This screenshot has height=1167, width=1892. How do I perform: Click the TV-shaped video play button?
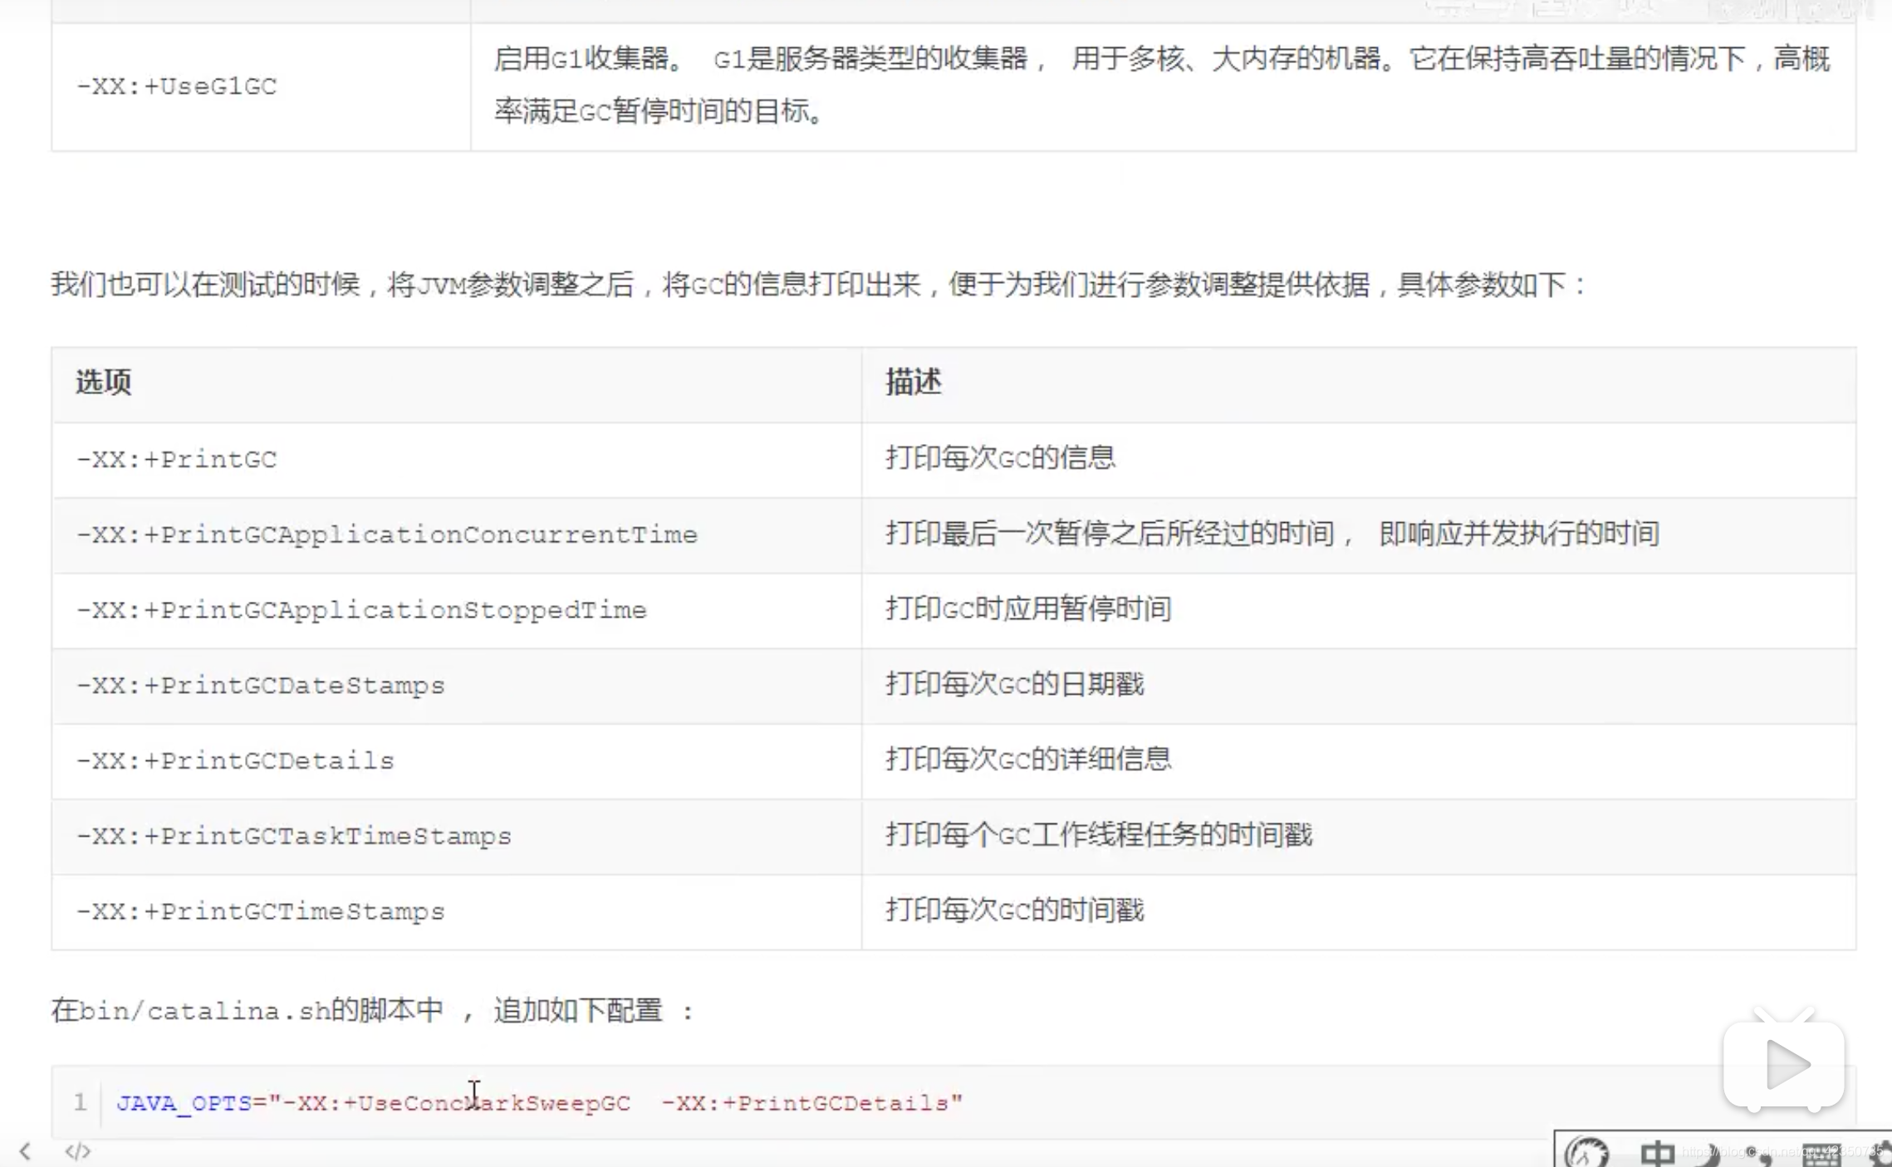point(1784,1063)
